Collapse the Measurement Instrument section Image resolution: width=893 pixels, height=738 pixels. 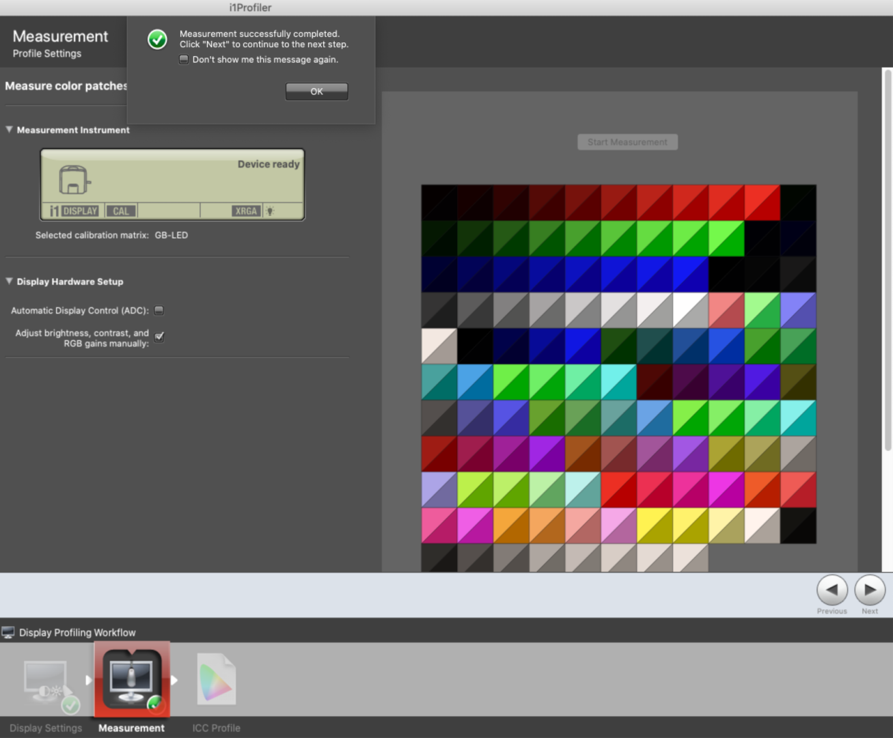10,130
